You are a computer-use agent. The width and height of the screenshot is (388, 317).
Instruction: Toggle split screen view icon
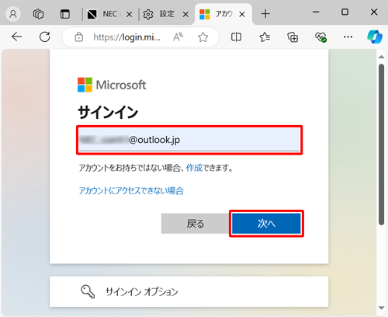click(236, 37)
